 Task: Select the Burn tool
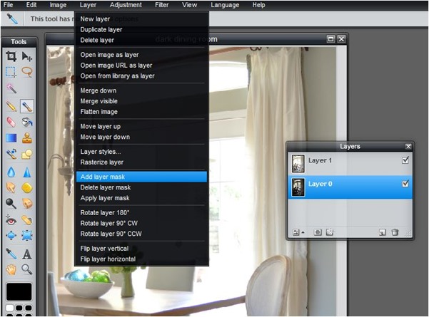[x=27, y=204]
